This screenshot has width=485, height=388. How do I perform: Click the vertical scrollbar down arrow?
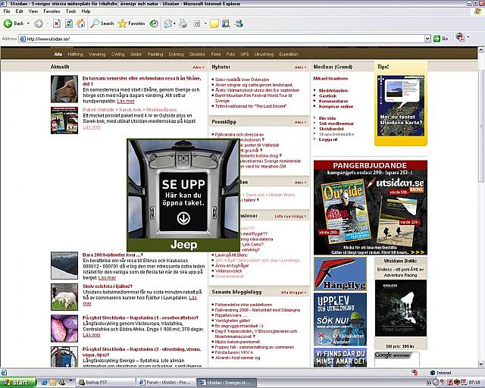click(x=481, y=364)
